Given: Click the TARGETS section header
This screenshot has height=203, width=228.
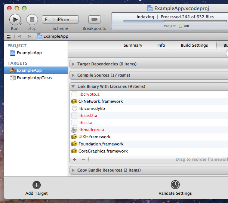Looking at the screenshot, I should pos(18,63).
